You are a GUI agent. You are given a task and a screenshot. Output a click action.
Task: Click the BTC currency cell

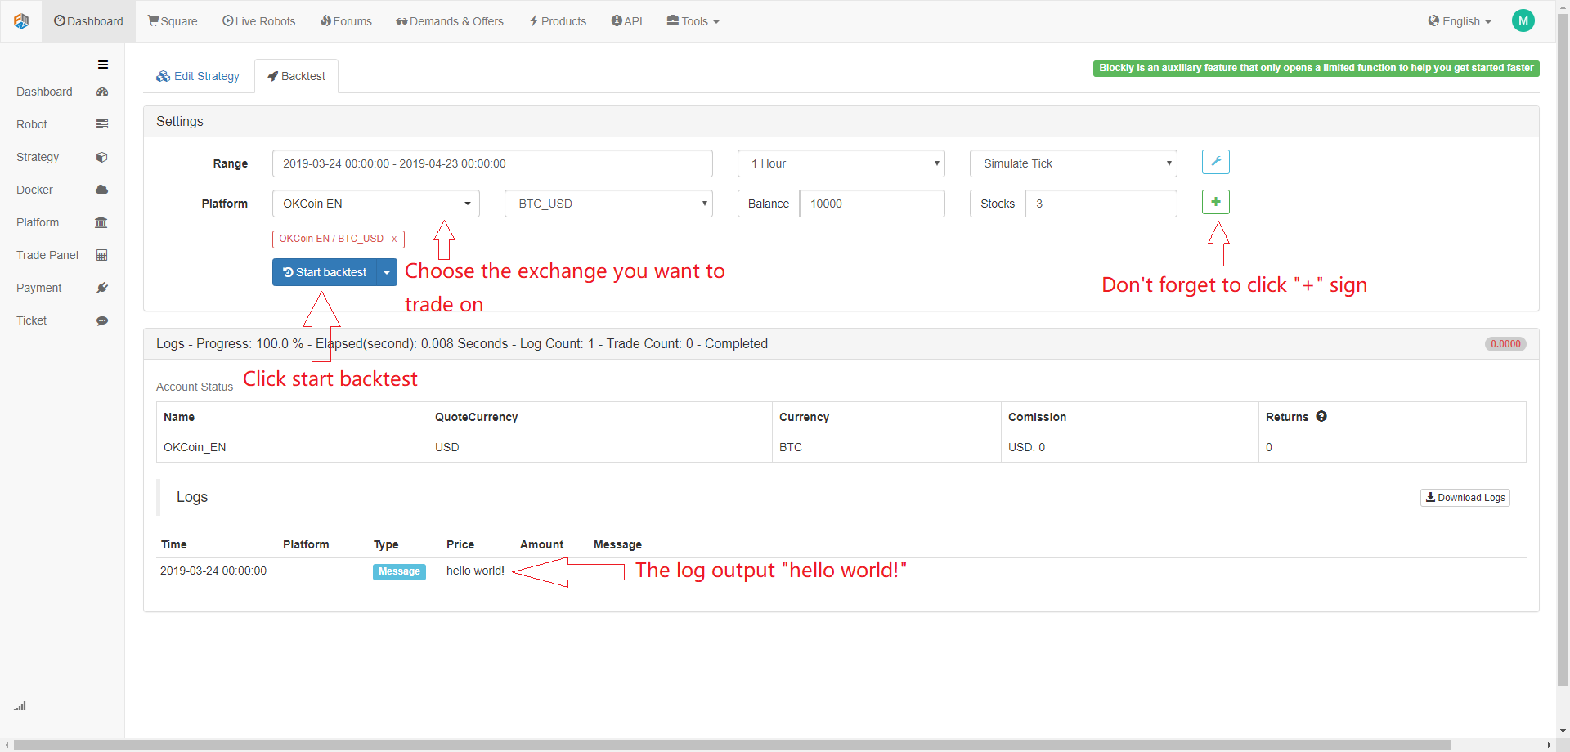[x=886, y=447]
